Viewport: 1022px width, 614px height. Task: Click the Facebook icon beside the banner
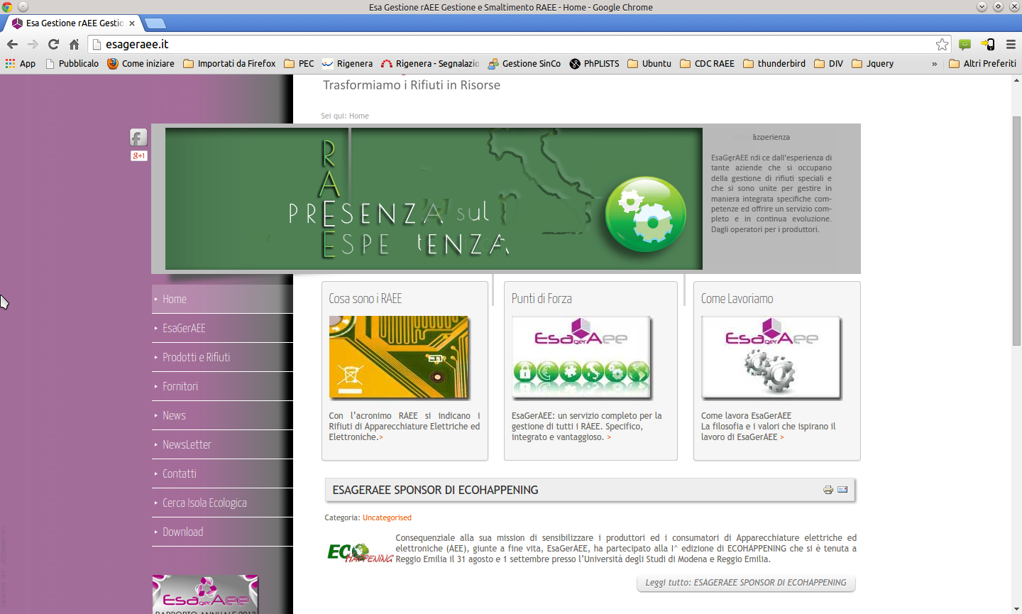pos(138,137)
